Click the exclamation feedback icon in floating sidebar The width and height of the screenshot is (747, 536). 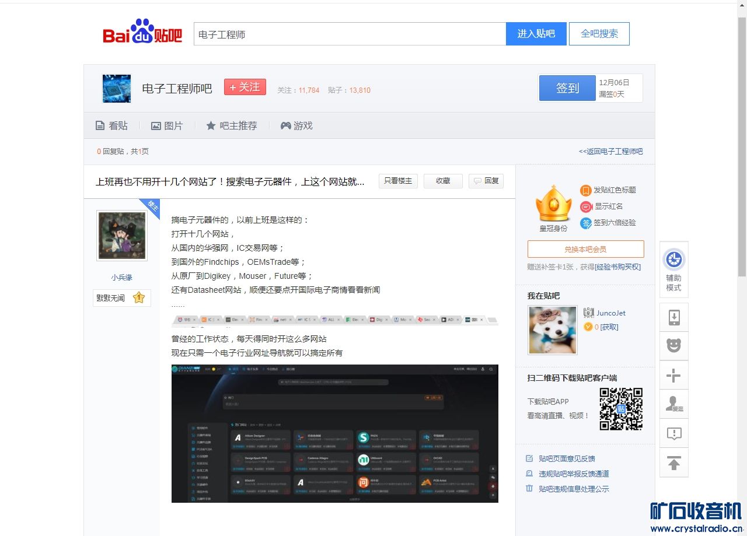click(674, 433)
